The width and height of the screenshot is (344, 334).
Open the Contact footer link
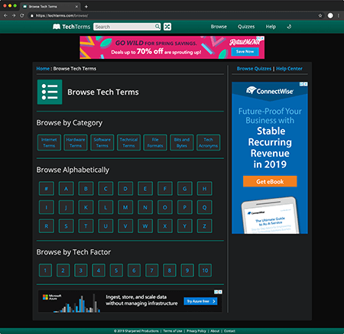(x=229, y=331)
